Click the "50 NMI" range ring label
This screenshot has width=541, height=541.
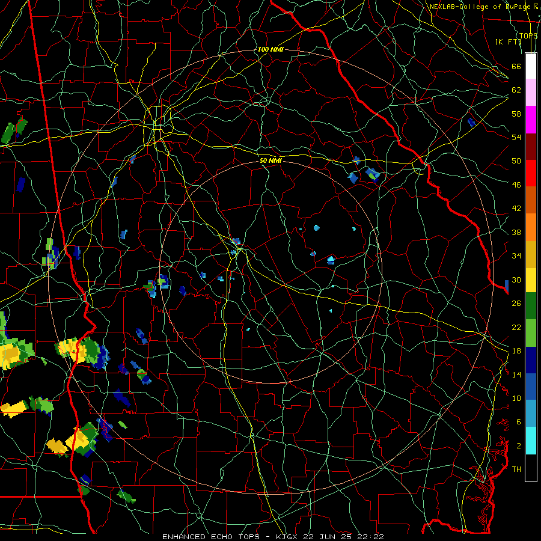point(270,160)
